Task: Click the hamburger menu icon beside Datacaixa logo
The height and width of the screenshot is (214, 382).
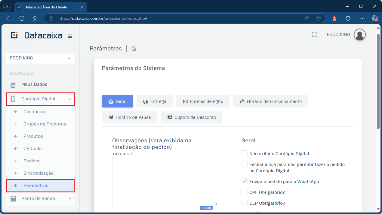Action: 70,36
